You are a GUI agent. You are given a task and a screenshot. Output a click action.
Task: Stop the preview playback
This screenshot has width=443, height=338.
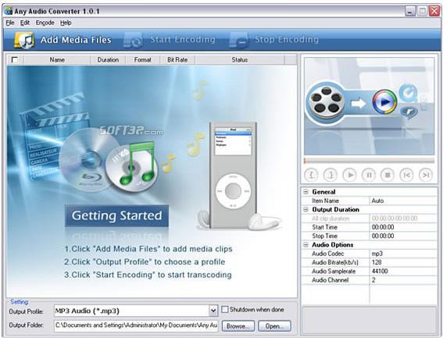coord(388,175)
